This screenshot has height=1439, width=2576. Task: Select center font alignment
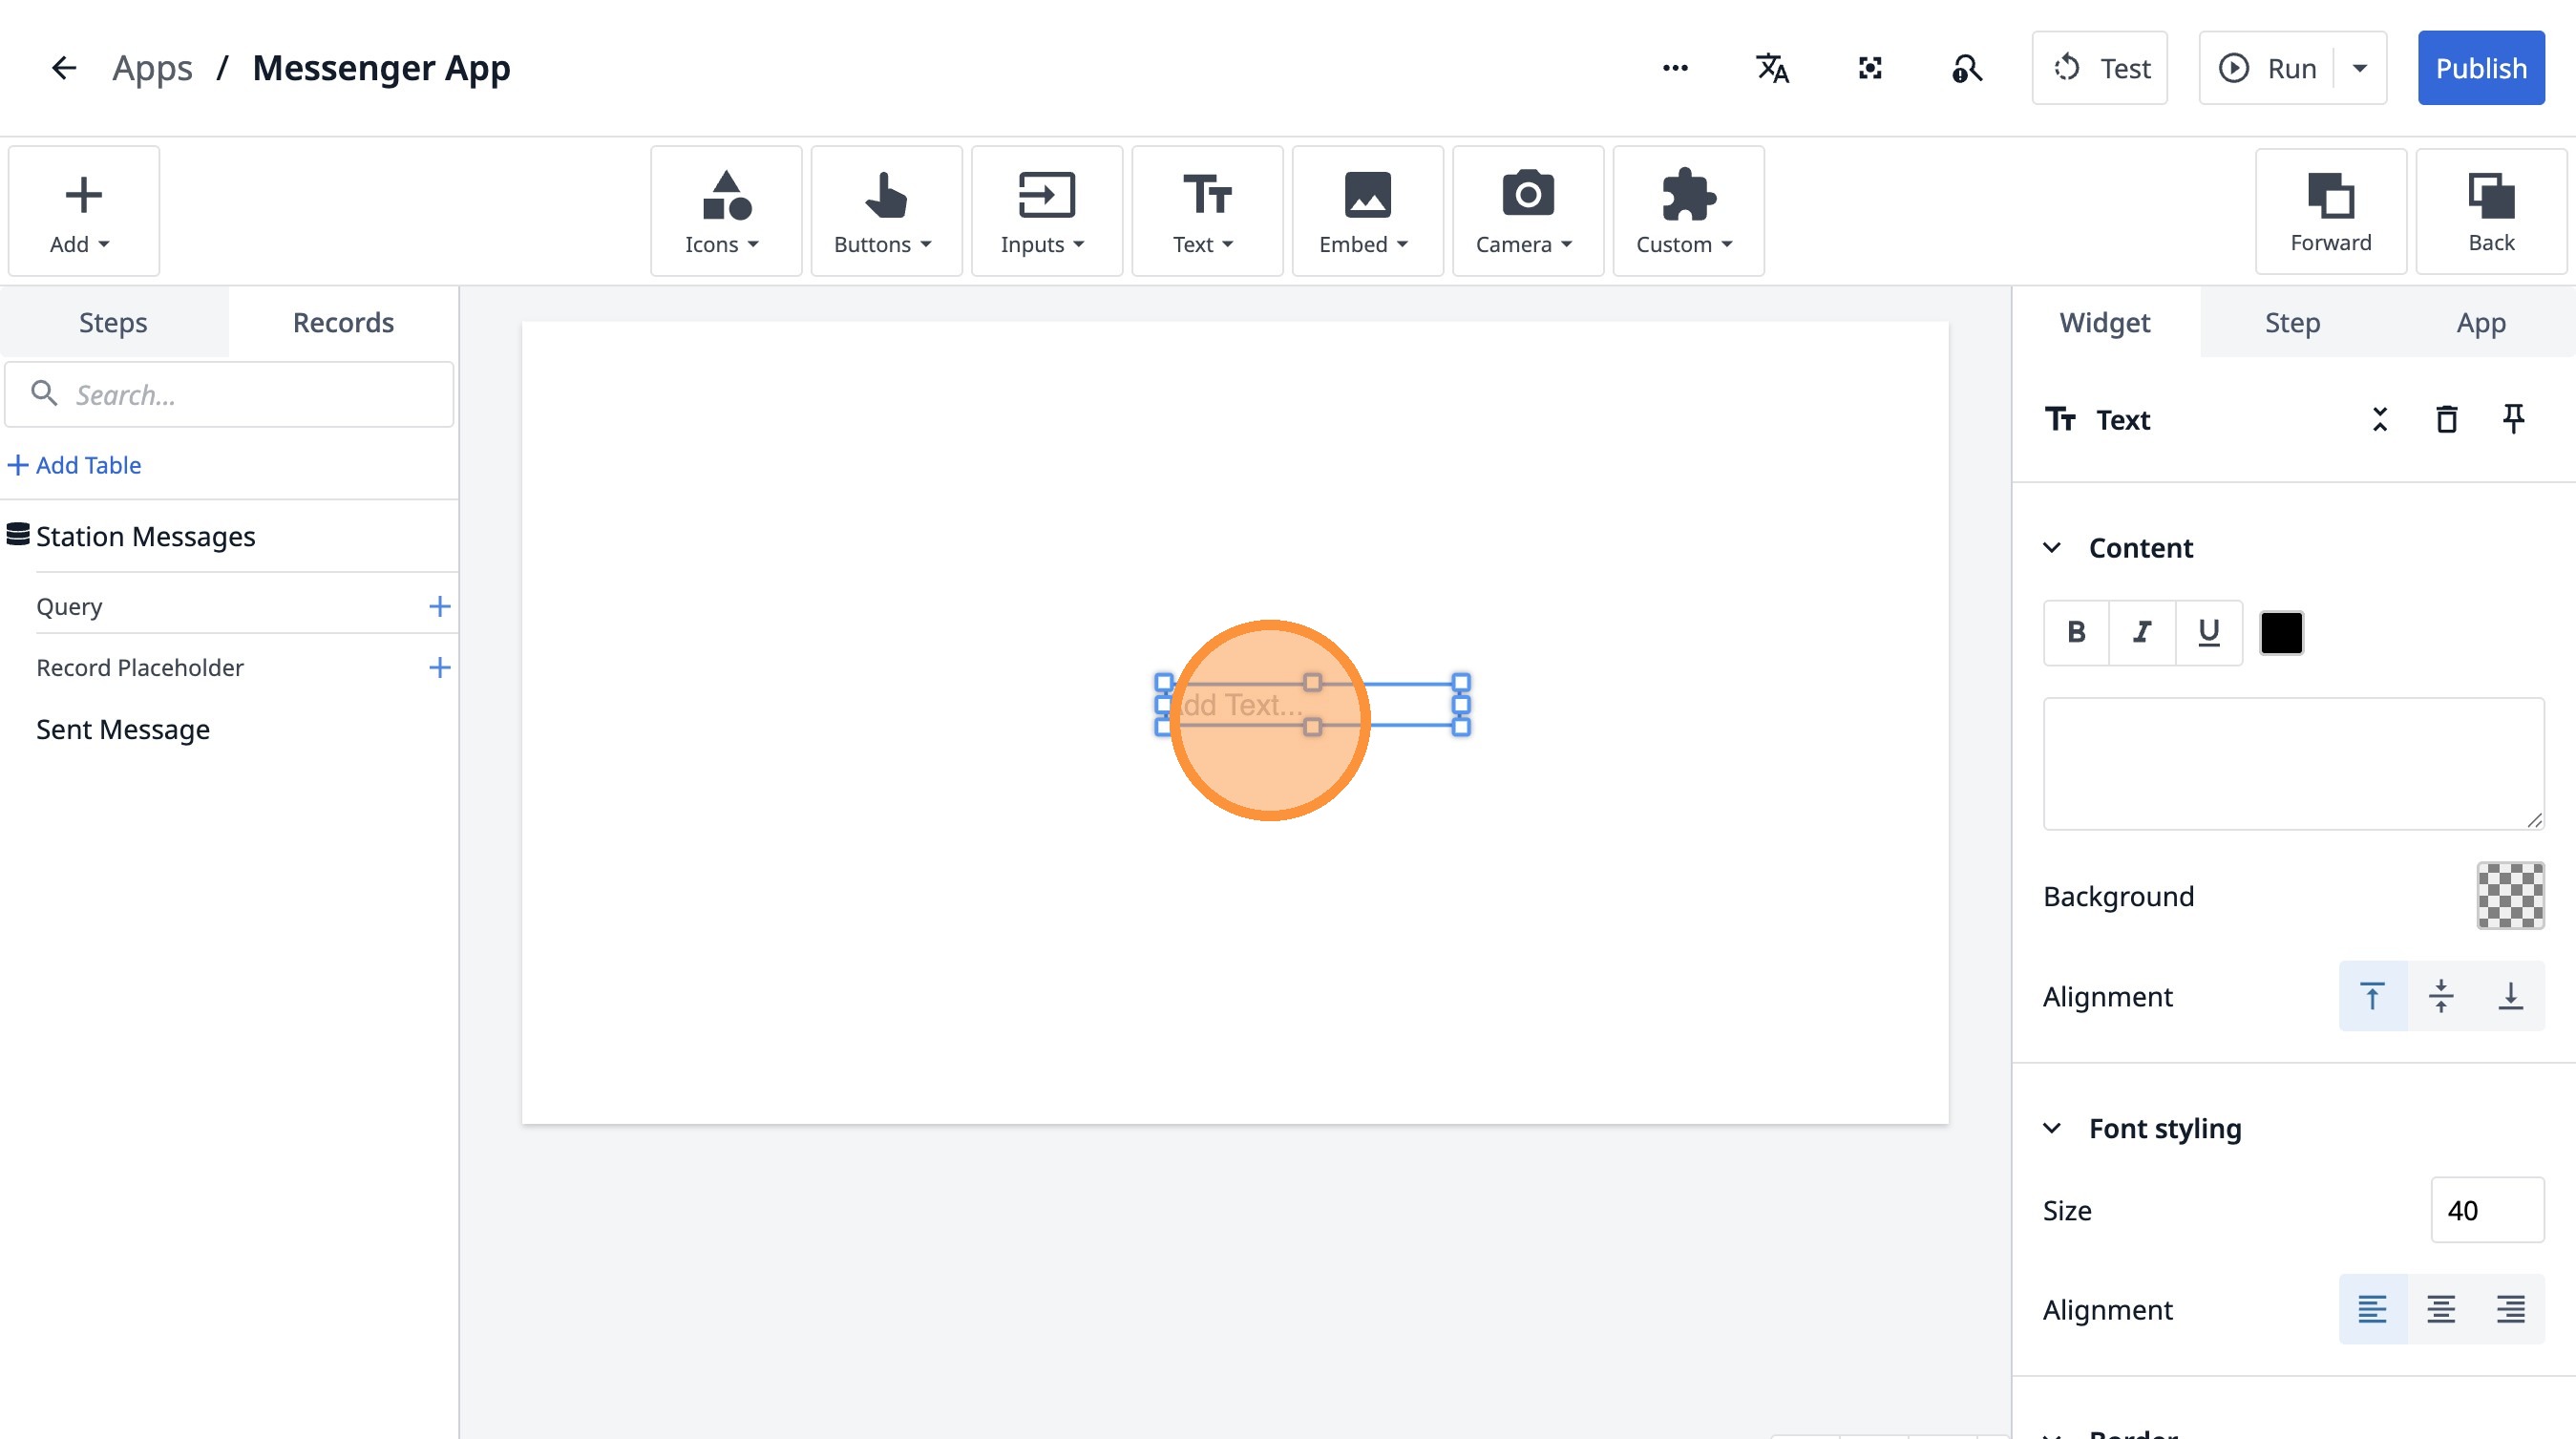click(2441, 1308)
